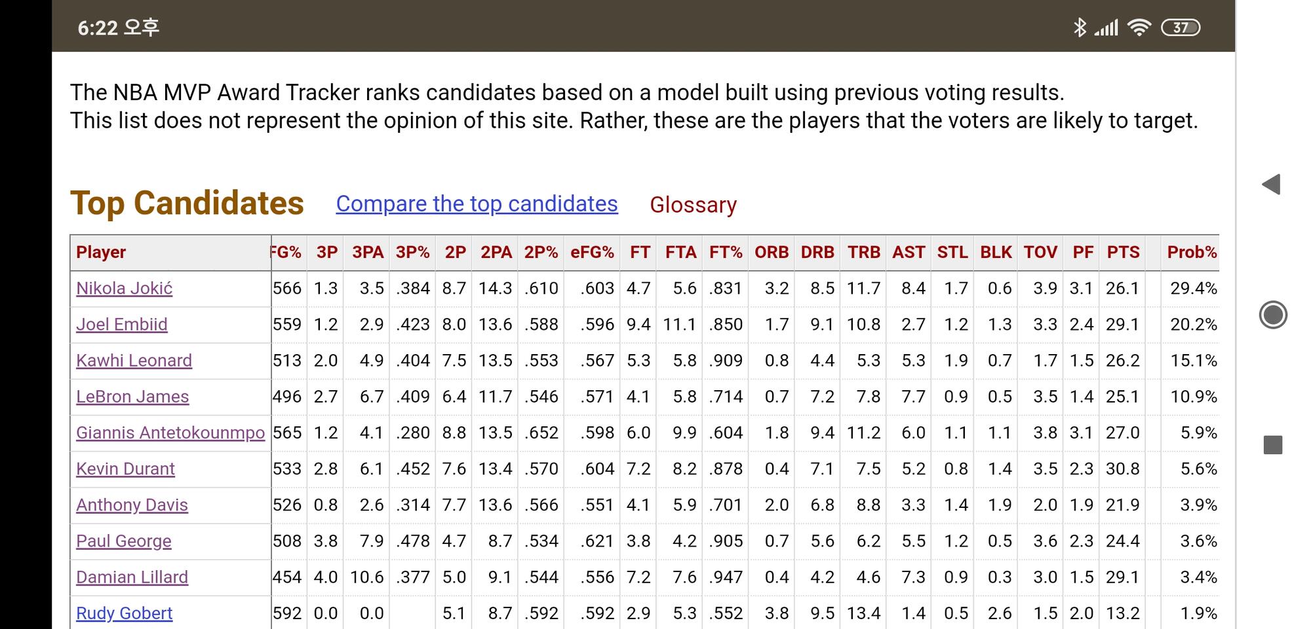
Task: Open the Glossary link
Action: click(x=693, y=205)
